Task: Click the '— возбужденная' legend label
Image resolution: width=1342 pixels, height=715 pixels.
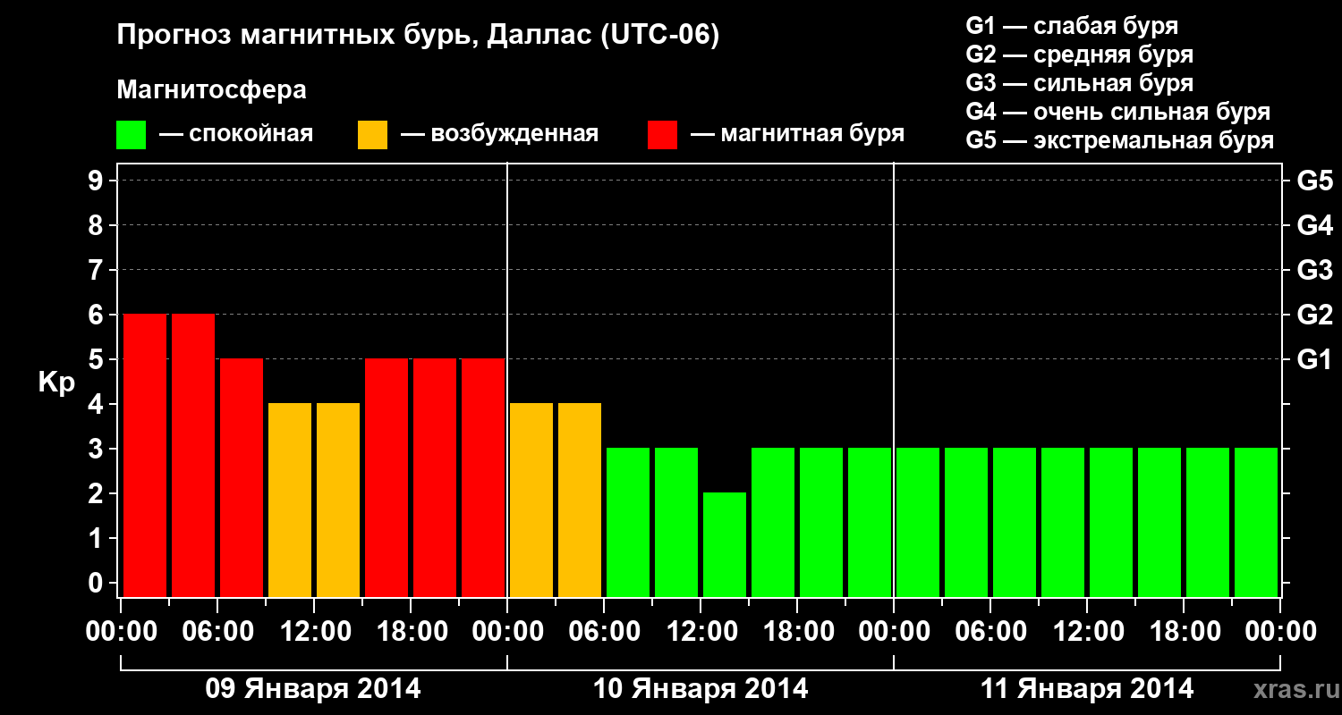Action: pyautogui.click(x=499, y=135)
